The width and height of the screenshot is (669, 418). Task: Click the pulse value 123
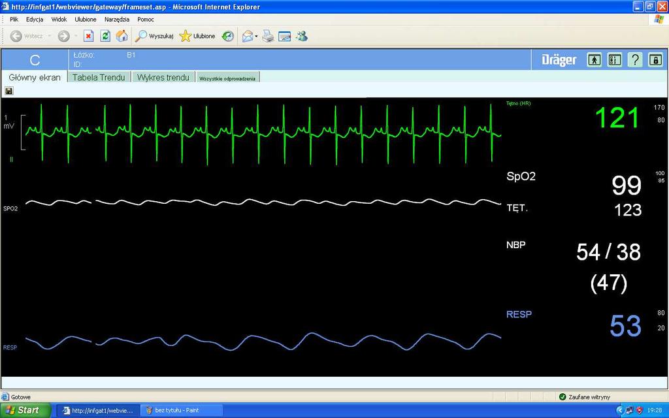pyautogui.click(x=628, y=210)
